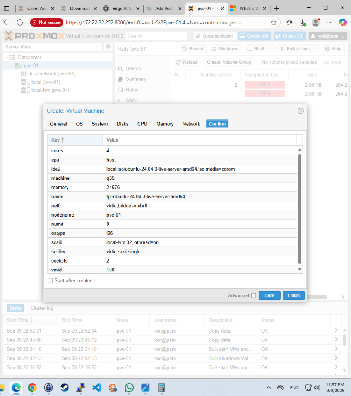Click the confirm table vertical scrollbar

[300, 209]
